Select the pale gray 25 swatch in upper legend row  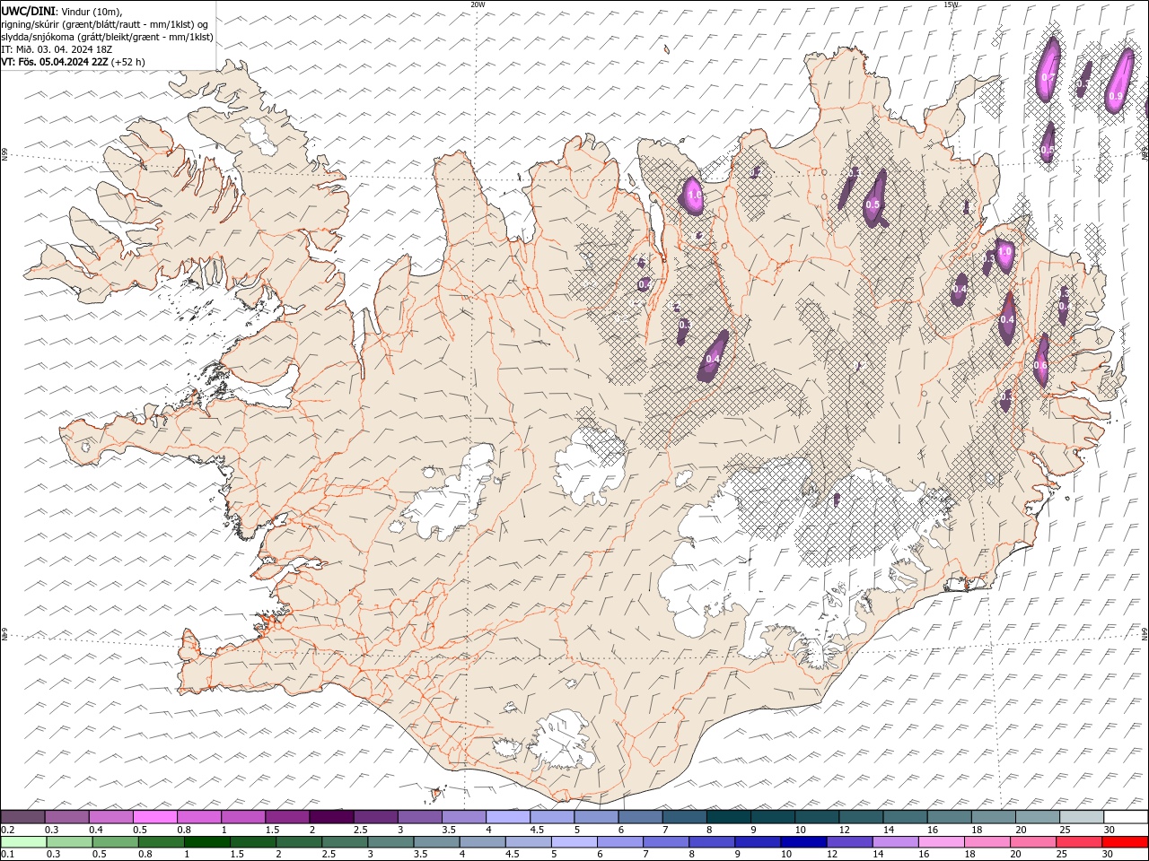click(1082, 817)
